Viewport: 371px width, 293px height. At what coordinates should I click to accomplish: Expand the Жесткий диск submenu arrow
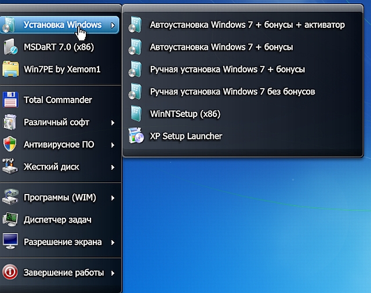113,167
